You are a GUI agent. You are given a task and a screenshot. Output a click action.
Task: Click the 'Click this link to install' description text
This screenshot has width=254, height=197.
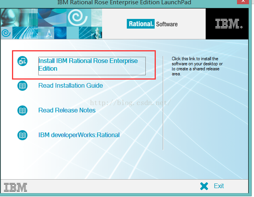[197, 66]
